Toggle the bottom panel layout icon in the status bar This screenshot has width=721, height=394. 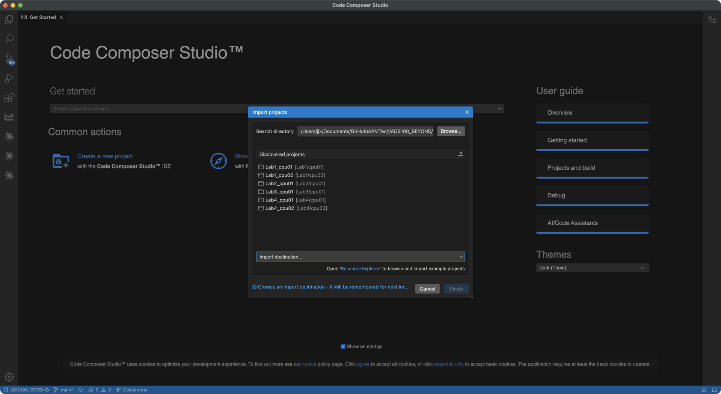[x=714, y=390]
